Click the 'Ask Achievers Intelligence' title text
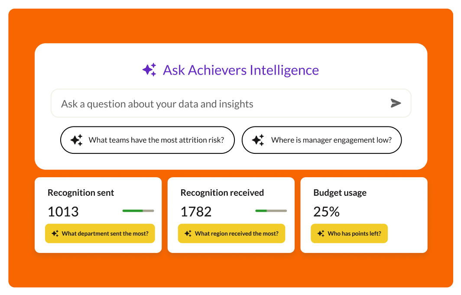 click(241, 70)
